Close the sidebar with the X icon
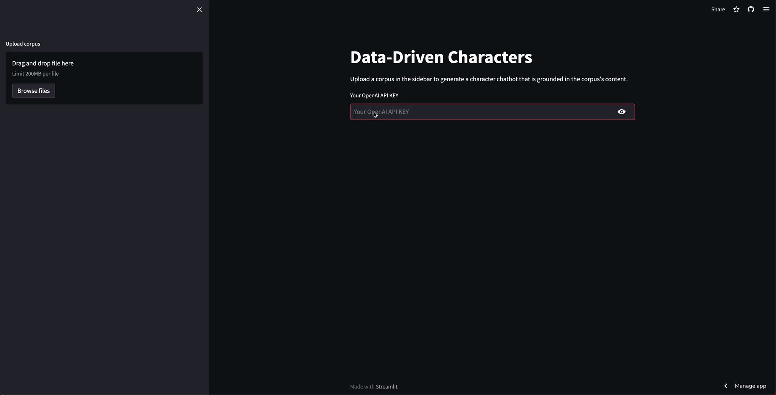This screenshot has width=776, height=395. pos(199,10)
